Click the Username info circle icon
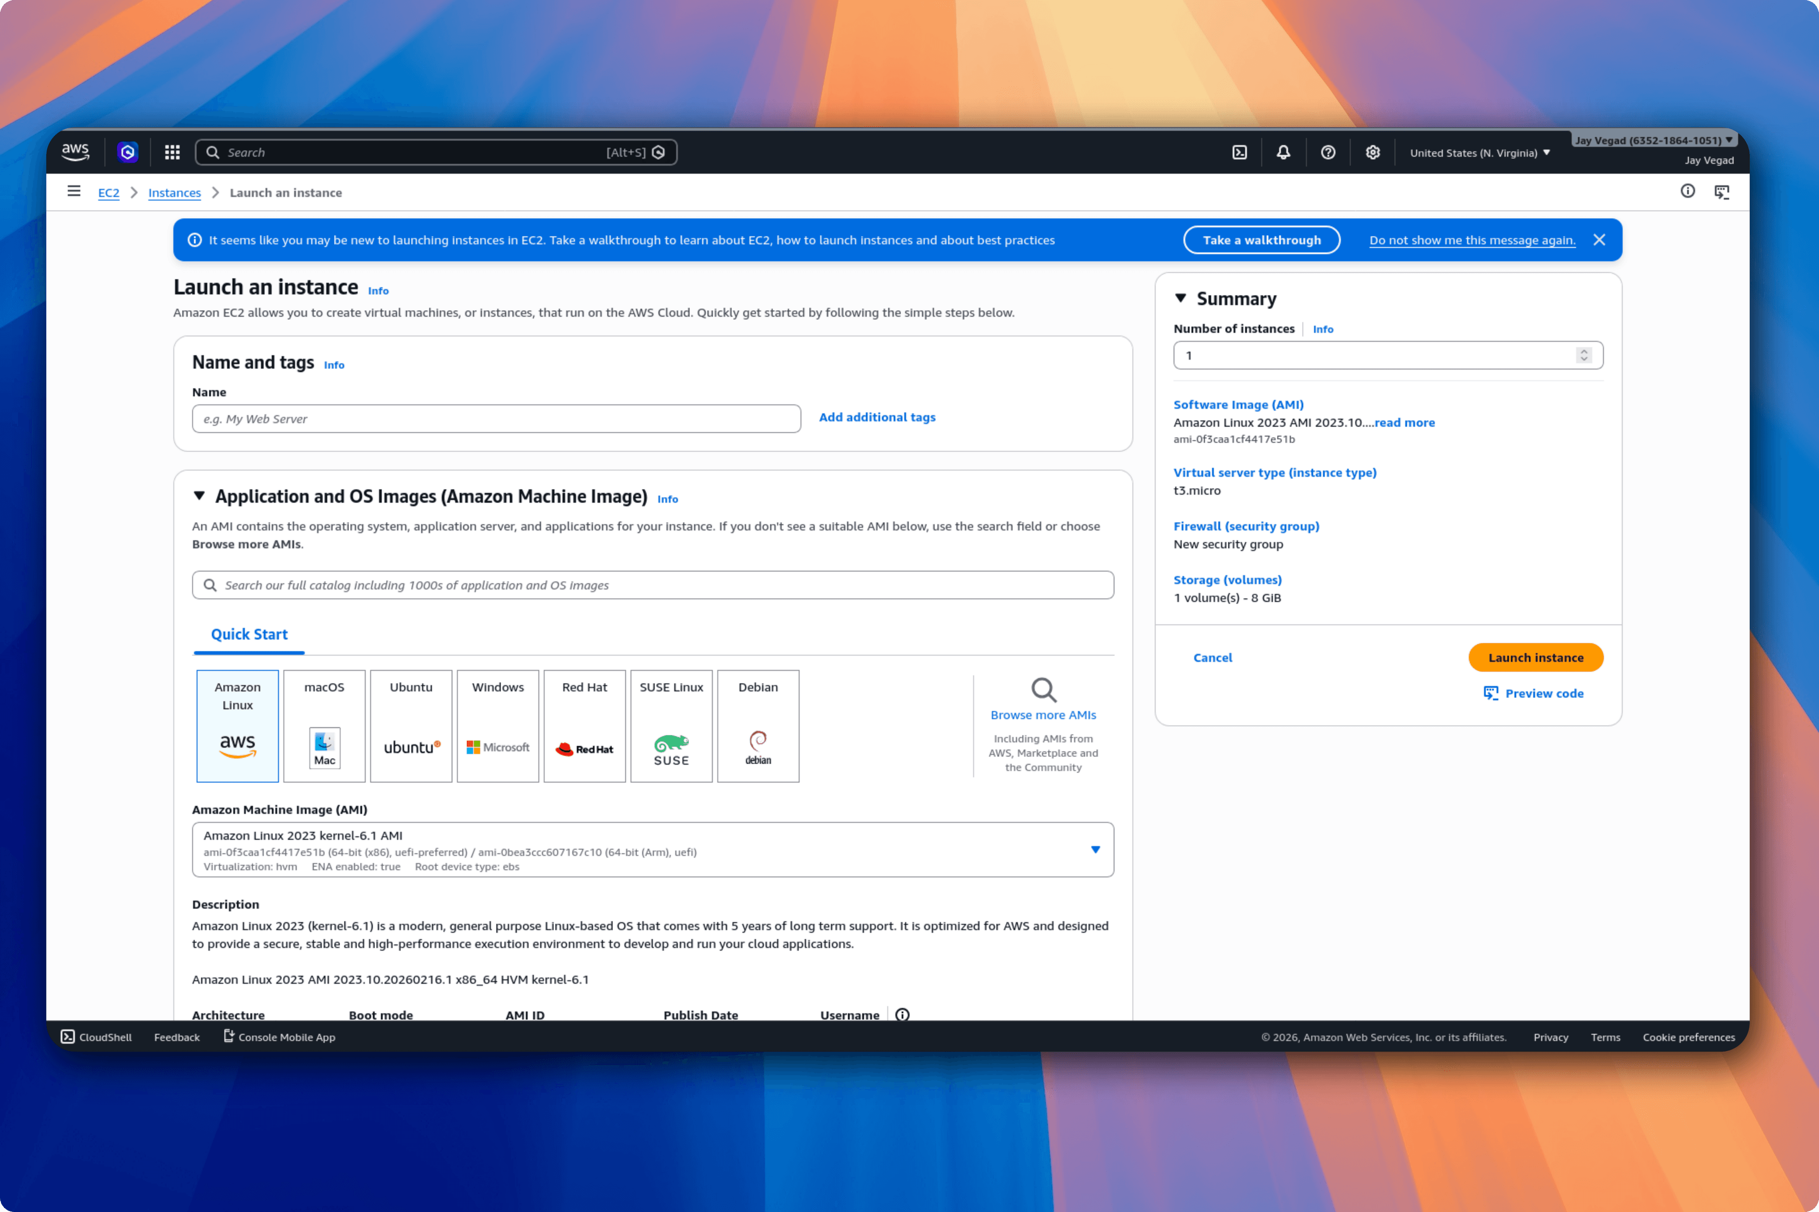1819x1212 pixels. point(902,1015)
